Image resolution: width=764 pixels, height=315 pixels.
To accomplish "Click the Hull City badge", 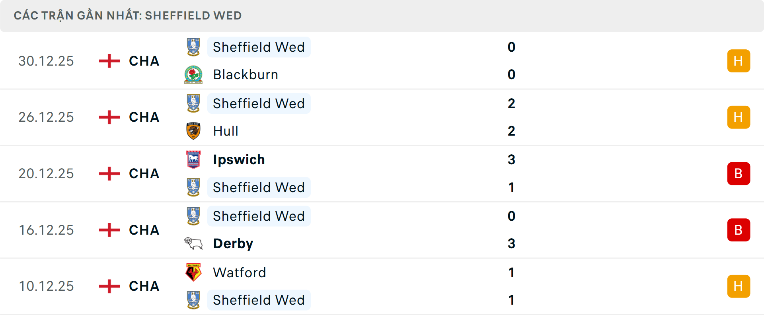I will pos(193,131).
